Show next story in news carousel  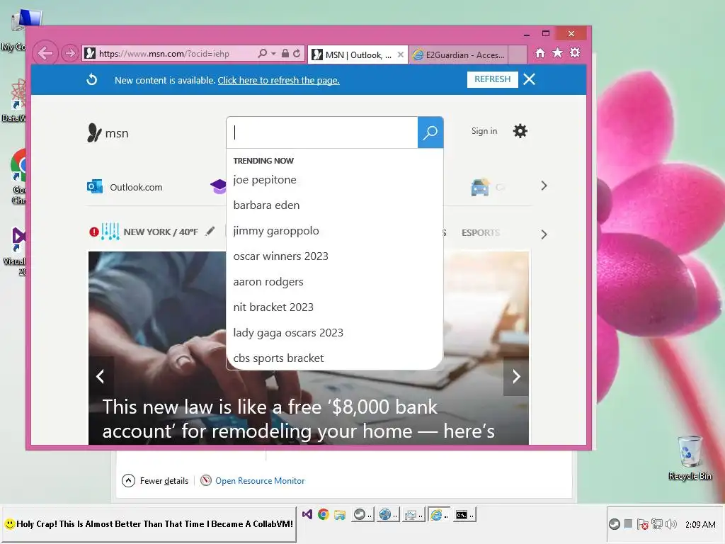pos(516,376)
